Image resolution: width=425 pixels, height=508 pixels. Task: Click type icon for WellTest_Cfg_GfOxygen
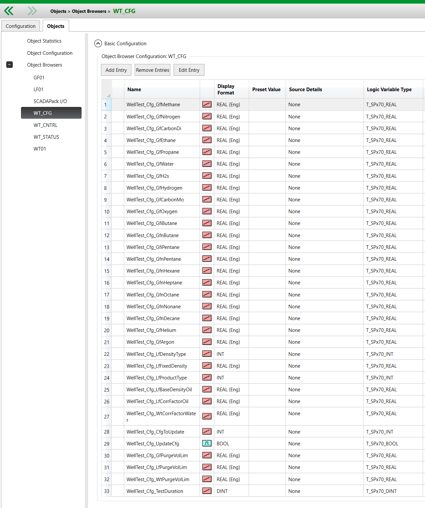coord(207,212)
